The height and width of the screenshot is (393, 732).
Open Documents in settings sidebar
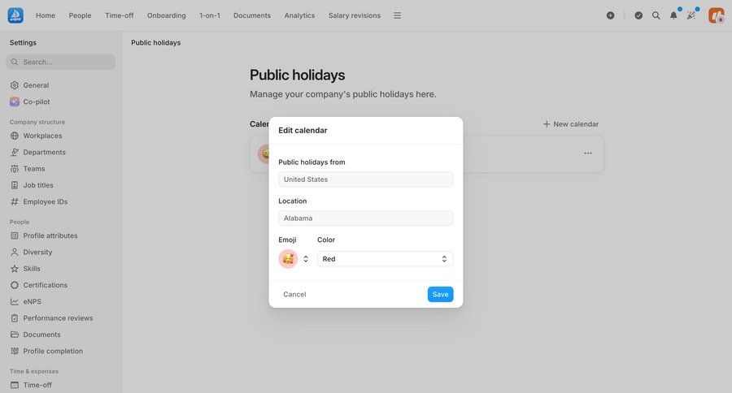click(x=42, y=335)
